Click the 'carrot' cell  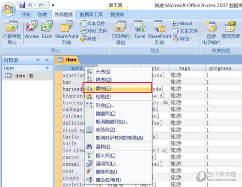pos(74,157)
